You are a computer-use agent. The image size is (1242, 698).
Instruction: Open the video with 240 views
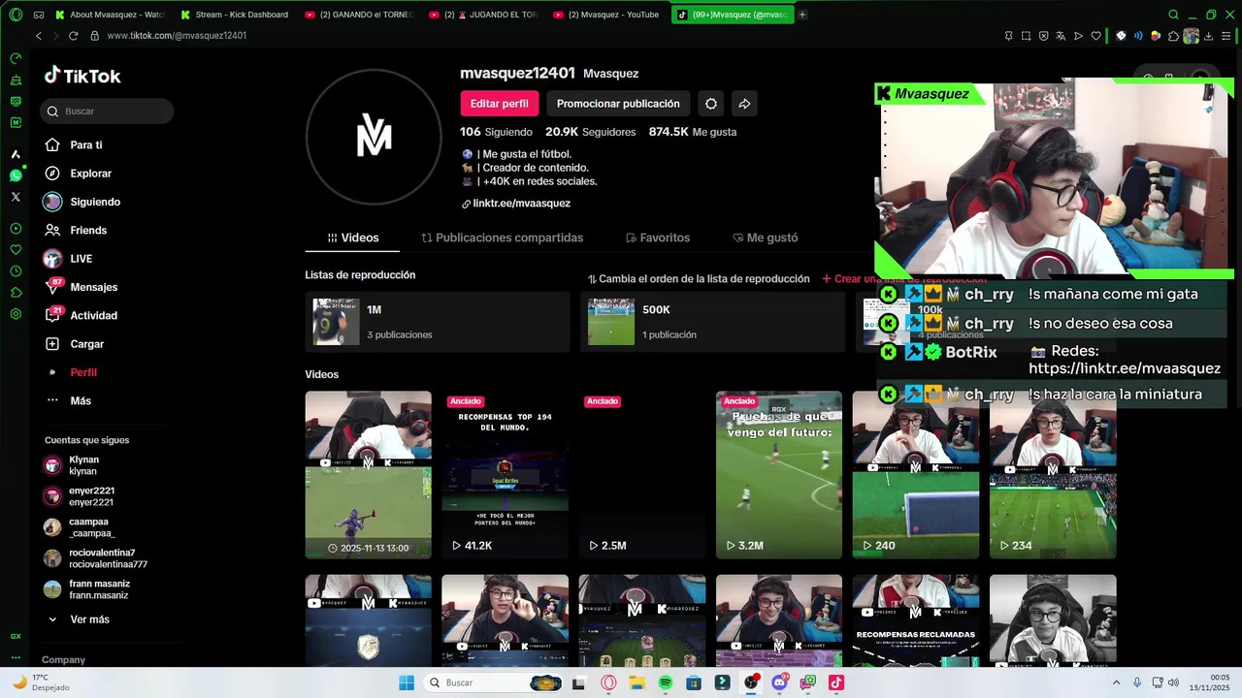pos(916,475)
